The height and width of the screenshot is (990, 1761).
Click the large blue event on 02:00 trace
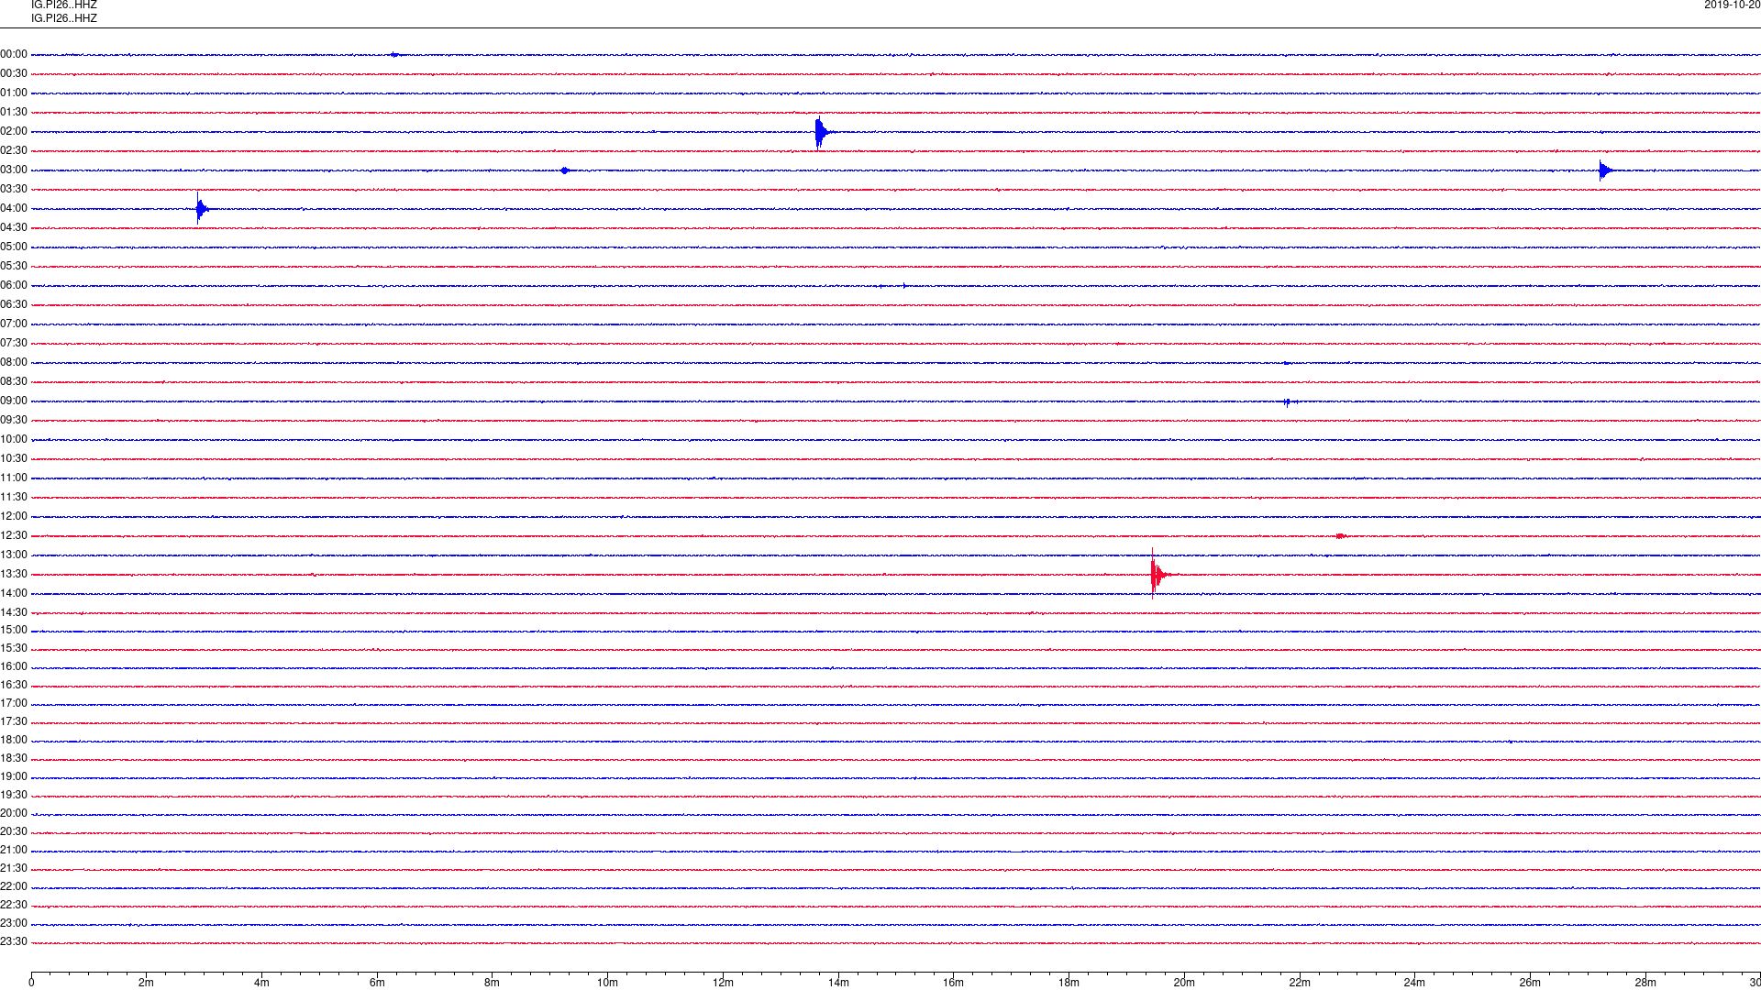821,132
